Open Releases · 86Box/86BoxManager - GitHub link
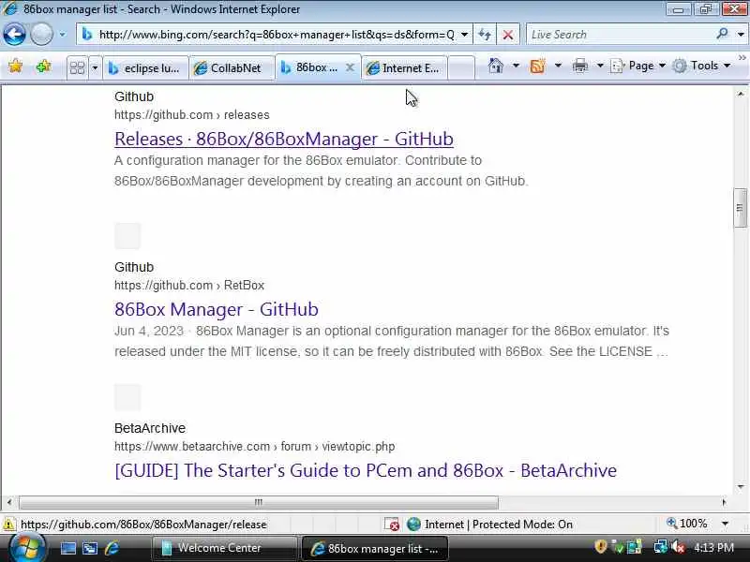The width and height of the screenshot is (750, 562). (284, 139)
